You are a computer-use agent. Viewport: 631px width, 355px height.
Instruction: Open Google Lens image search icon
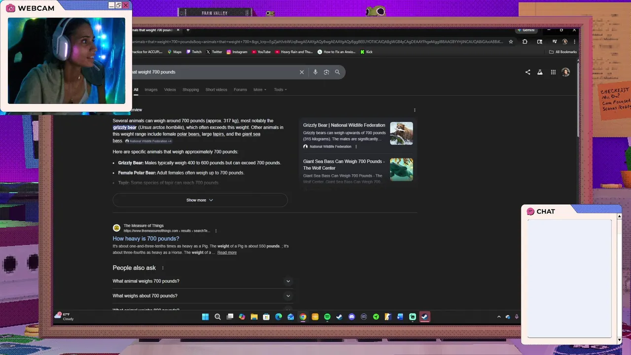click(x=326, y=72)
